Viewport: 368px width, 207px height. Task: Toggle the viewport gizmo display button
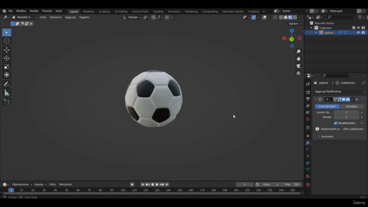pyautogui.click(x=254, y=17)
